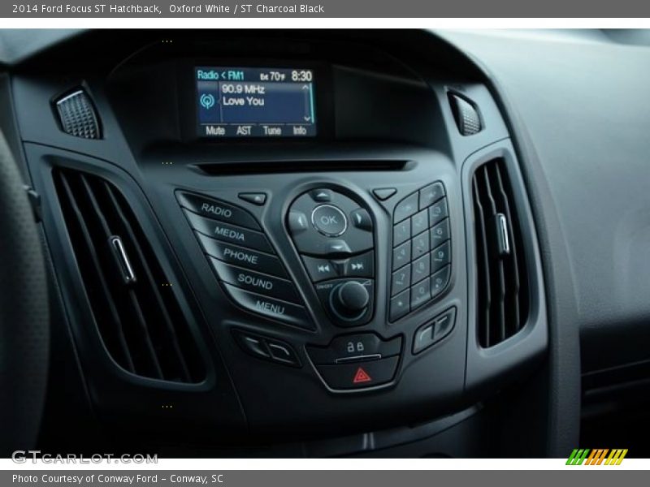Click the FM1 band selector arrow
This screenshot has width=650, height=487.
click(x=223, y=75)
